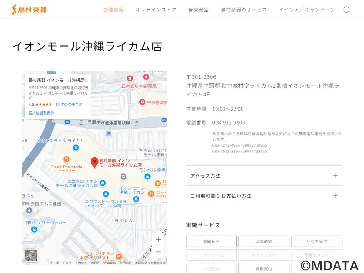Zoom out of the map with minus button
This screenshot has width=364, height=273.
(x=158, y=252)
